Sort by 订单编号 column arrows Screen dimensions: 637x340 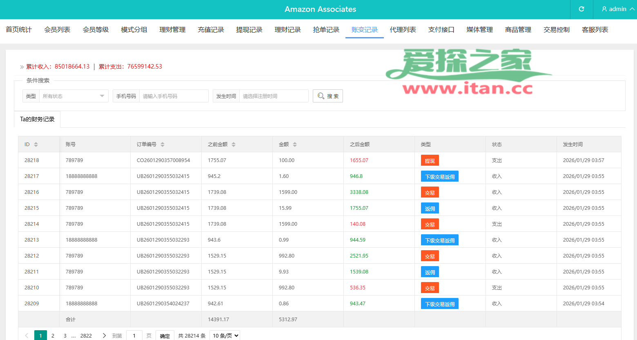[x=163, y=144]
